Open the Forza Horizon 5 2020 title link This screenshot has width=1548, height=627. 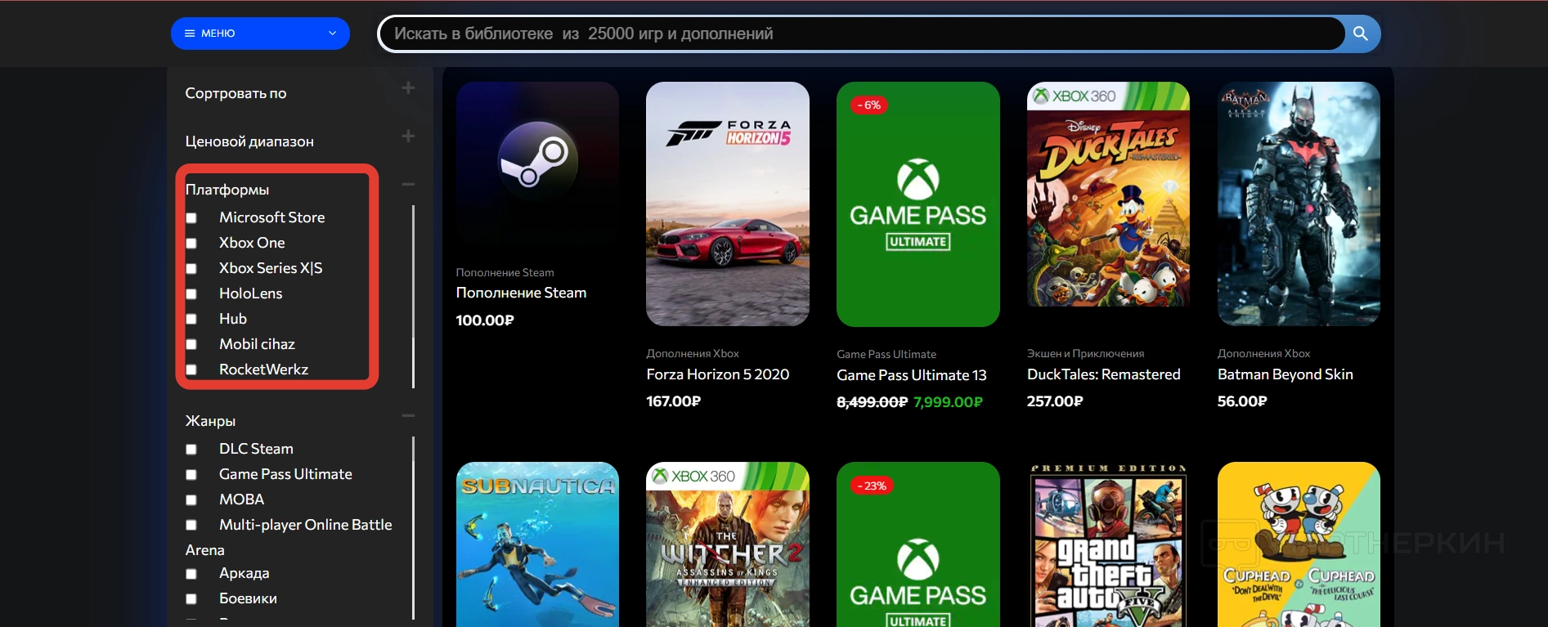point(718,374)
